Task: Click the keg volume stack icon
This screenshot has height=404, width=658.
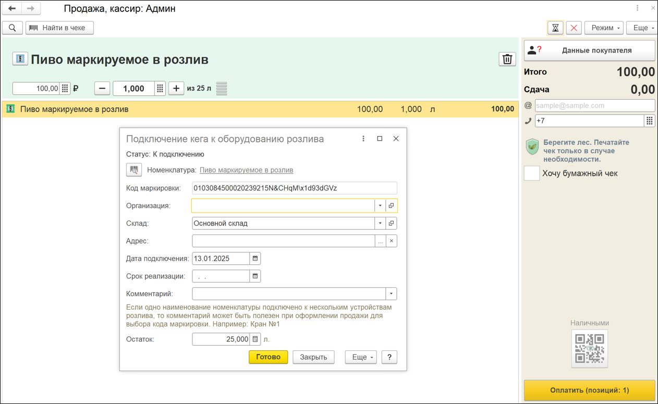Action: (x=222, y=89)
